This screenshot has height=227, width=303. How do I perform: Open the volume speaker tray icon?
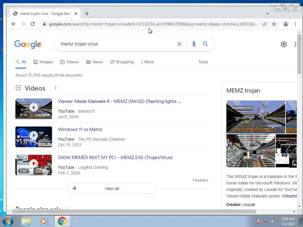click(273, 221)
